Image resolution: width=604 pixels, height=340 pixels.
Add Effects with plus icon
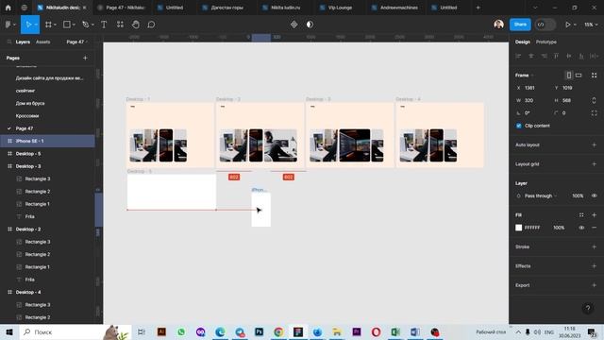tap(594, 266)
